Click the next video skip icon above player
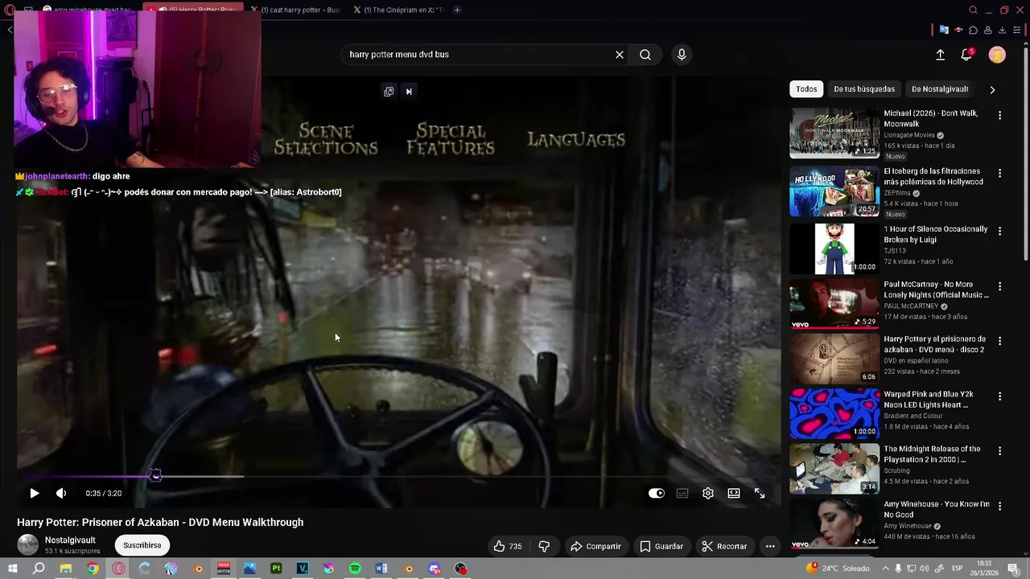This screenshot has width=1030, height=579. click(409, 92)
